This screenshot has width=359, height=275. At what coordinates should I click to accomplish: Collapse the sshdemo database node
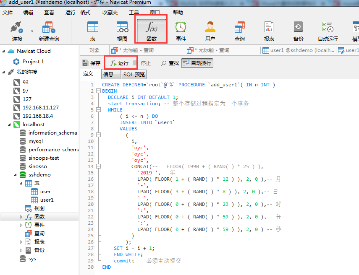[16, 175]
